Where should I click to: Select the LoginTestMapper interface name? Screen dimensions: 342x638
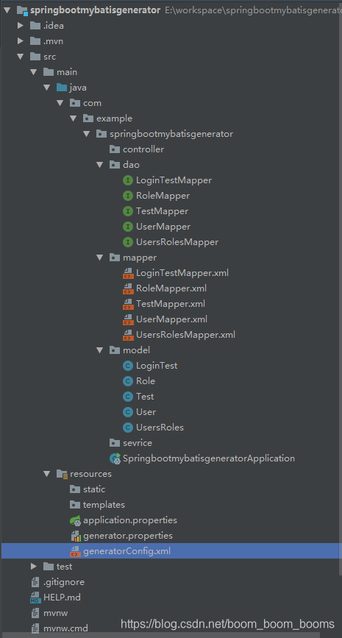click(x=174, y=180)
